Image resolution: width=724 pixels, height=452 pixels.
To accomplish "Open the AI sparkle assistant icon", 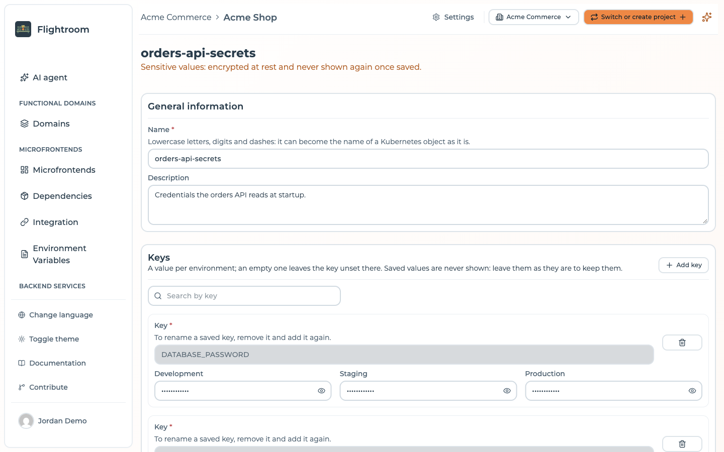I will coord(707,17).
